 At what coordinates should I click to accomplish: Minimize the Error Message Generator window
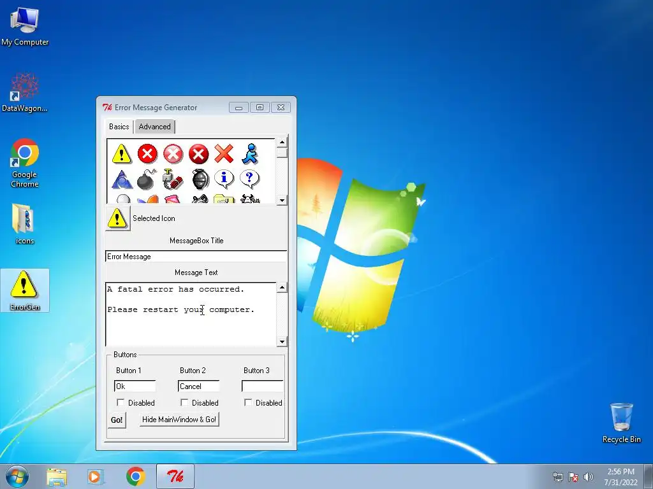point(238,108)
